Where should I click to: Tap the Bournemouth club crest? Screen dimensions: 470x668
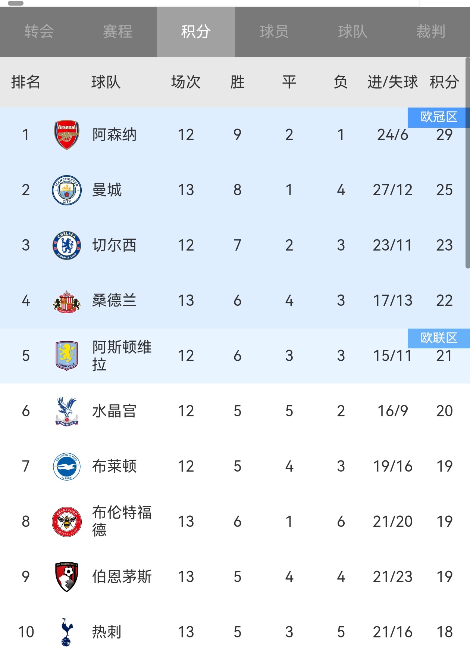pos(66,577)
